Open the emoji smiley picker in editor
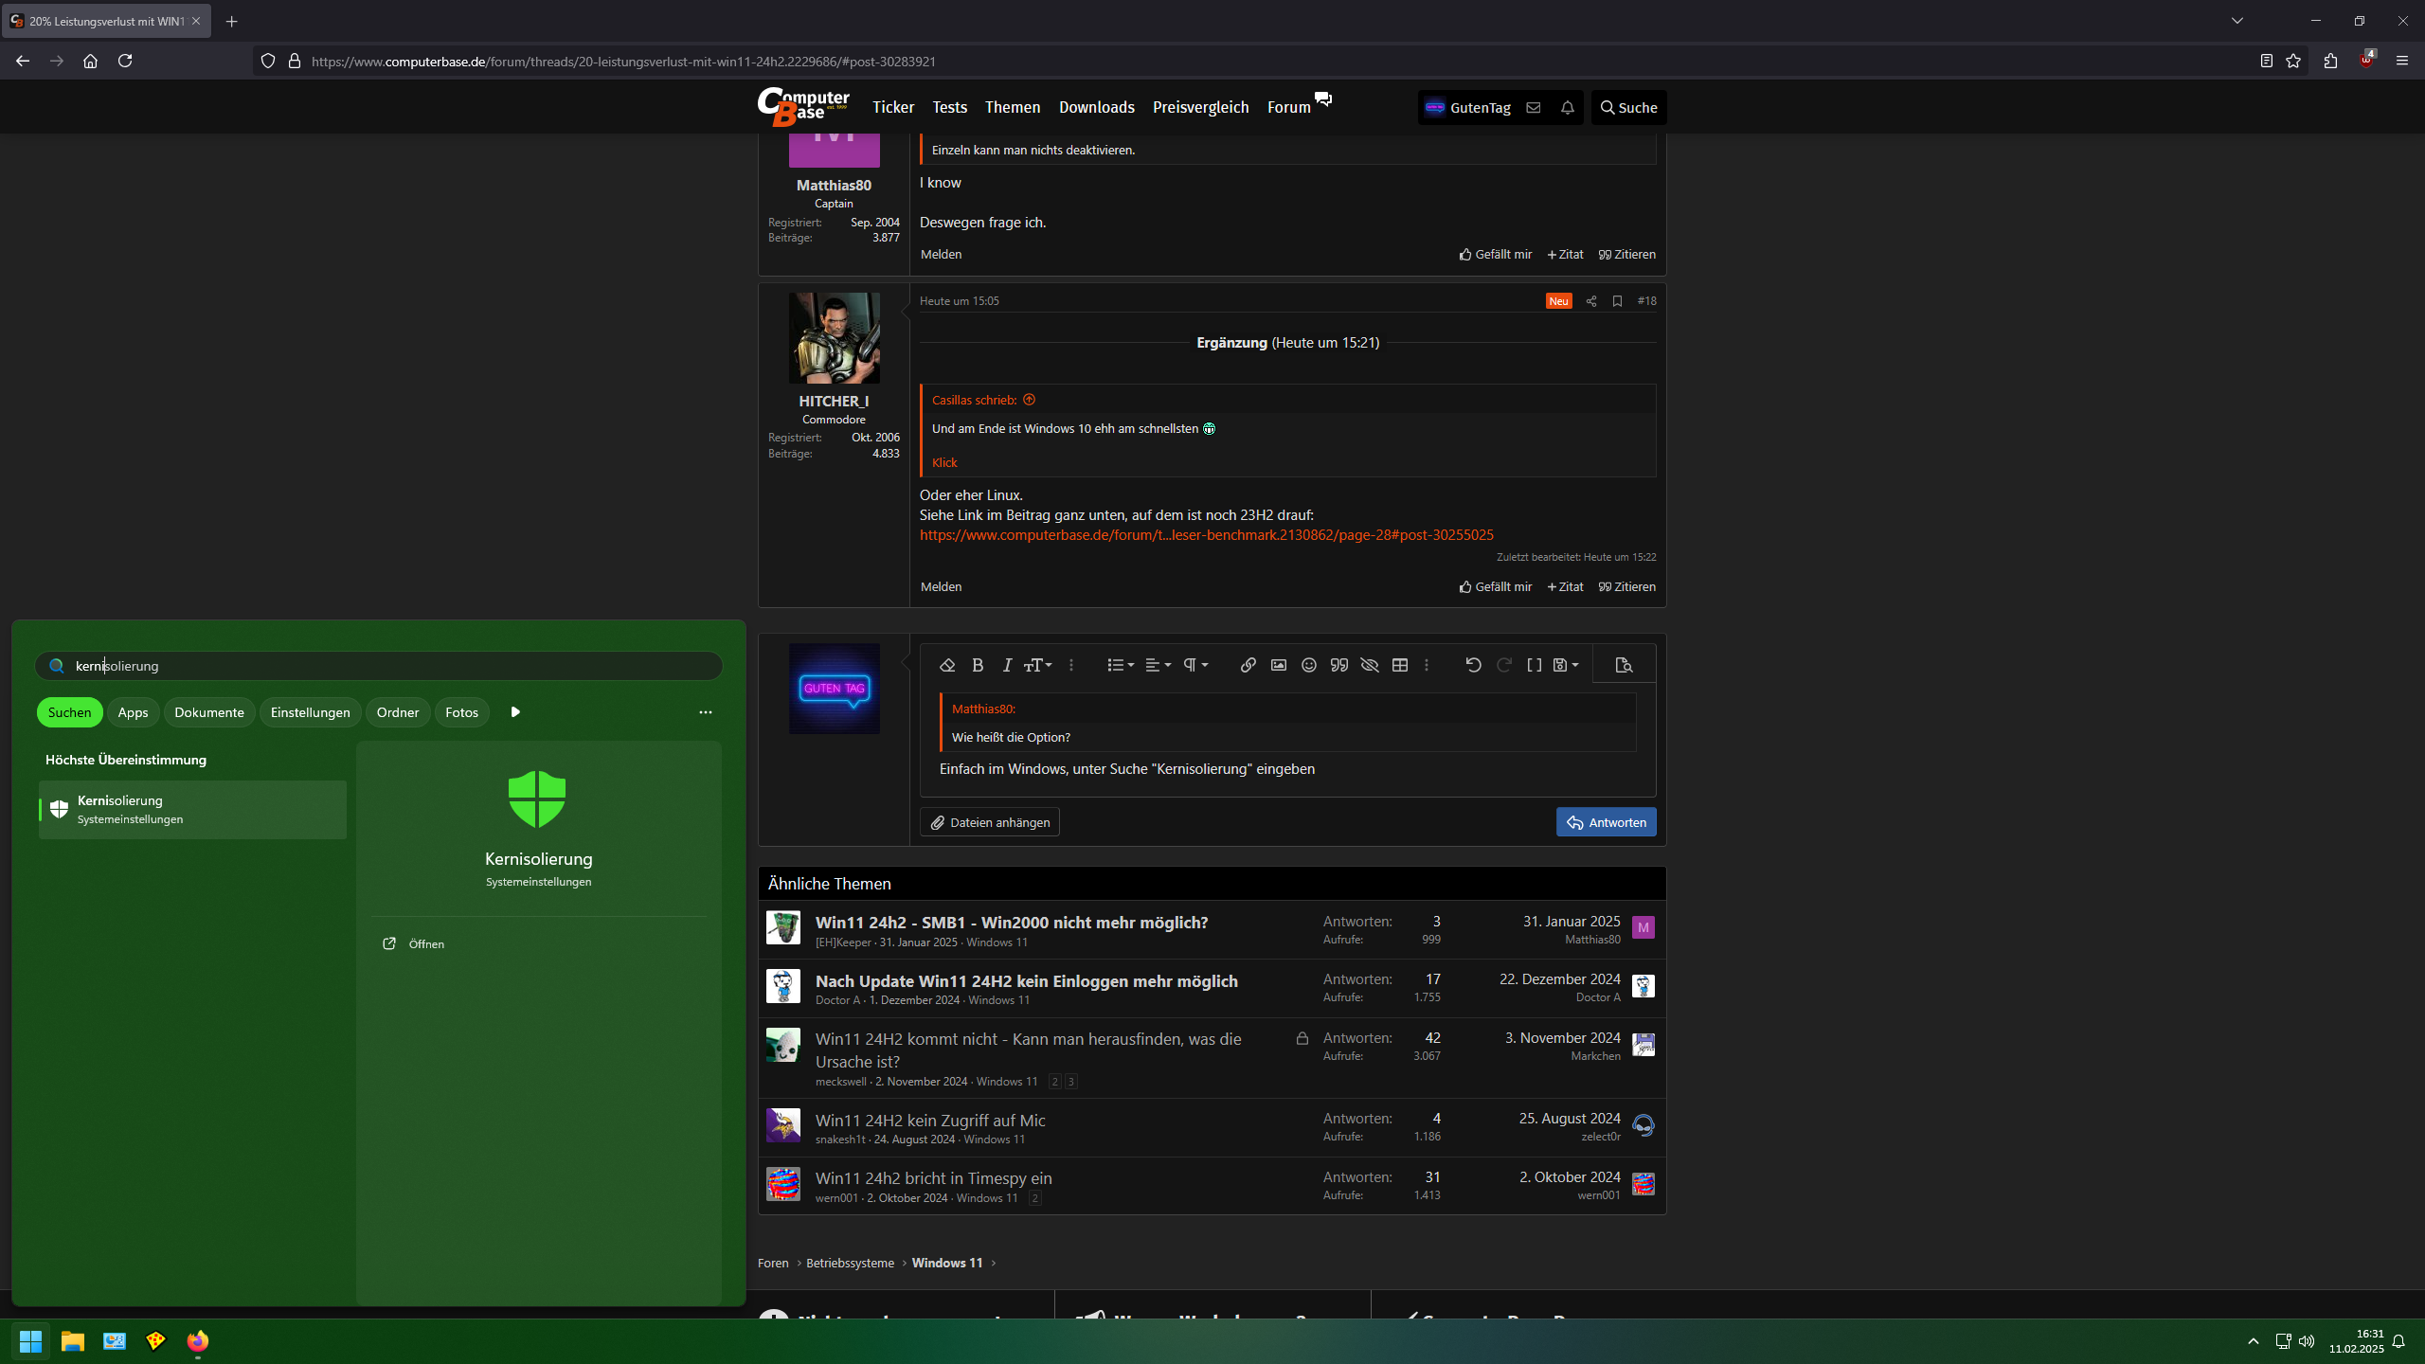This screenshot has height=1364, width=2425. pos(1308,665)
